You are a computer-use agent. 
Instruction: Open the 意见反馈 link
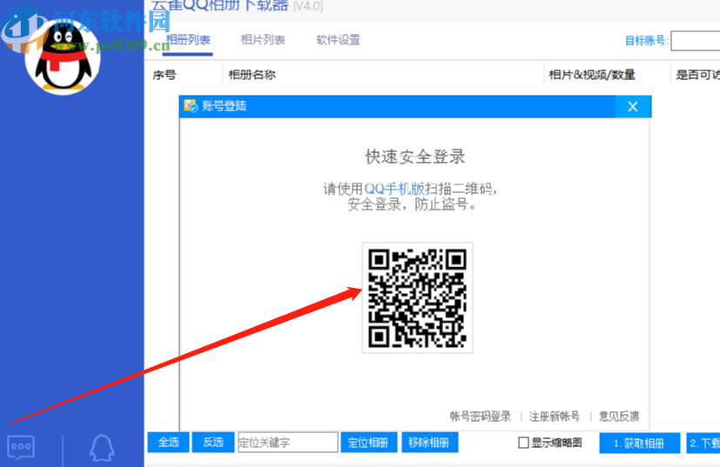pyautogui.click(x=619, y=416)
